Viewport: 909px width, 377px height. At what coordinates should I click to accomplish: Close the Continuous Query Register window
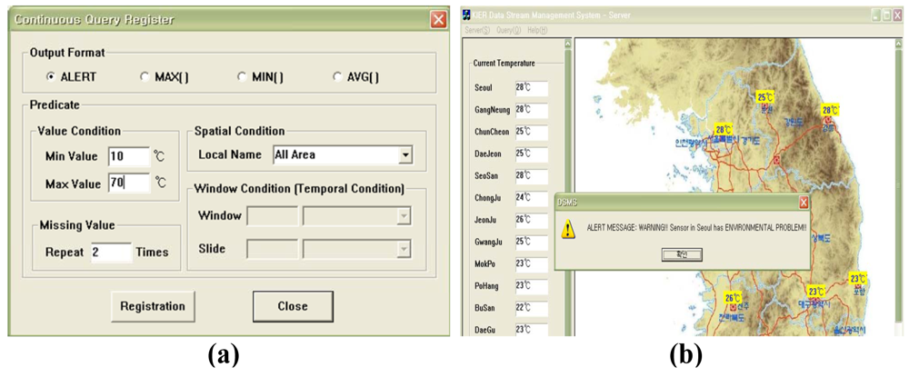coord(438,19)
